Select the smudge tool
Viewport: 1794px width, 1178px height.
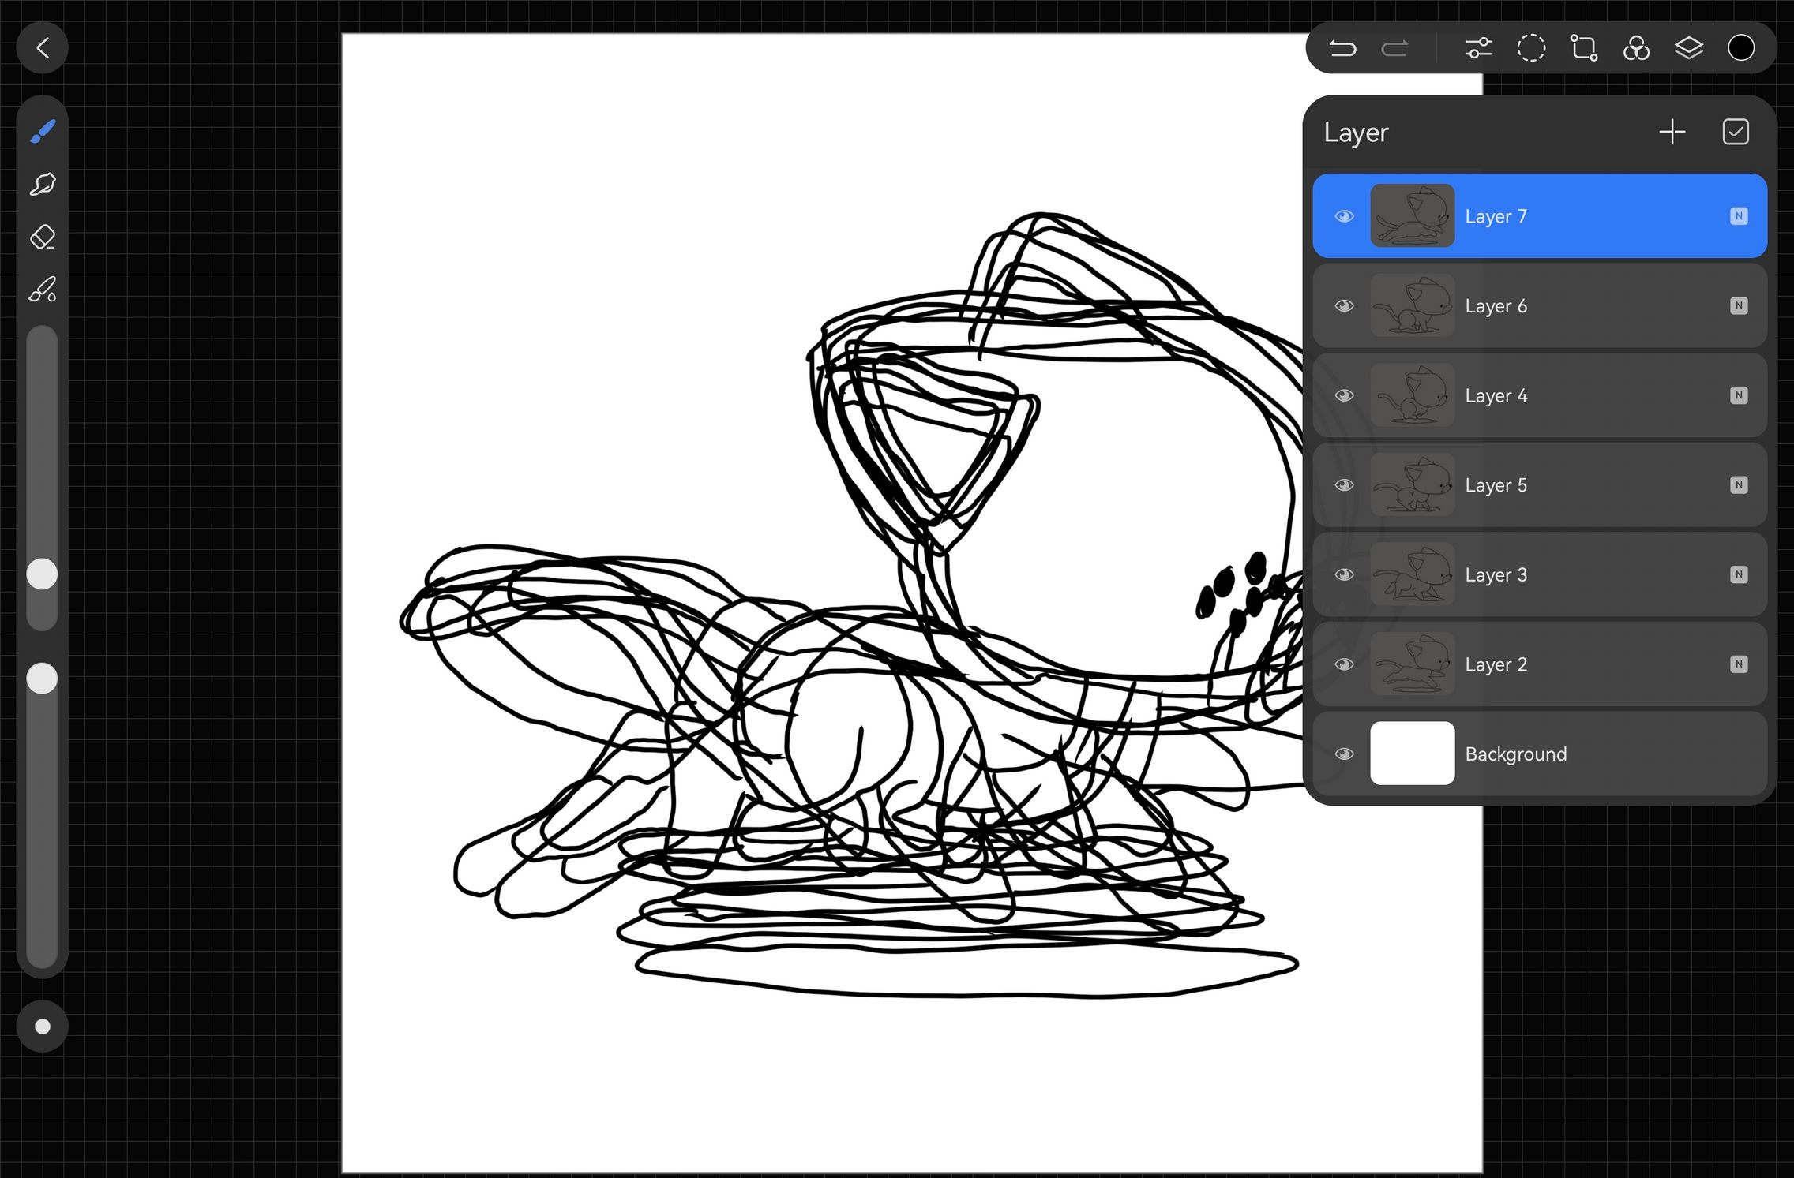click(x=42, y=184)
